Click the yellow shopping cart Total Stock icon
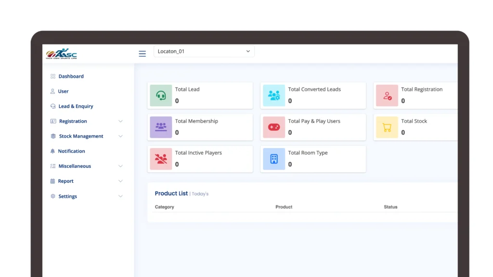Viewport: 493px width, 277px height. tap(387, 127)
